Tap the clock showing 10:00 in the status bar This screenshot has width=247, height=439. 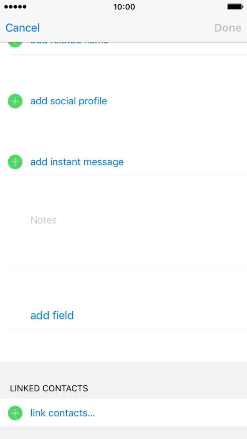[x=123, y=7]
